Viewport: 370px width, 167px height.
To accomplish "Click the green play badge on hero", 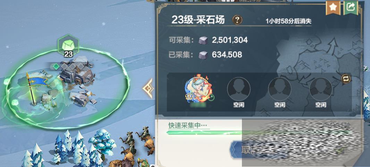I will pyautogui.click(x=212, y=97).
